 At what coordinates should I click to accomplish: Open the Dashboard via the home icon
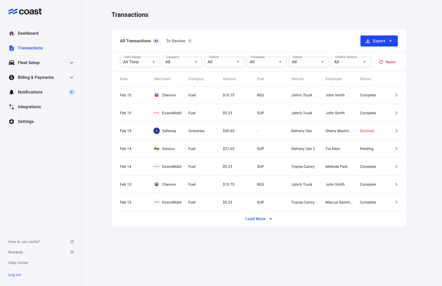tap(11, 33)
